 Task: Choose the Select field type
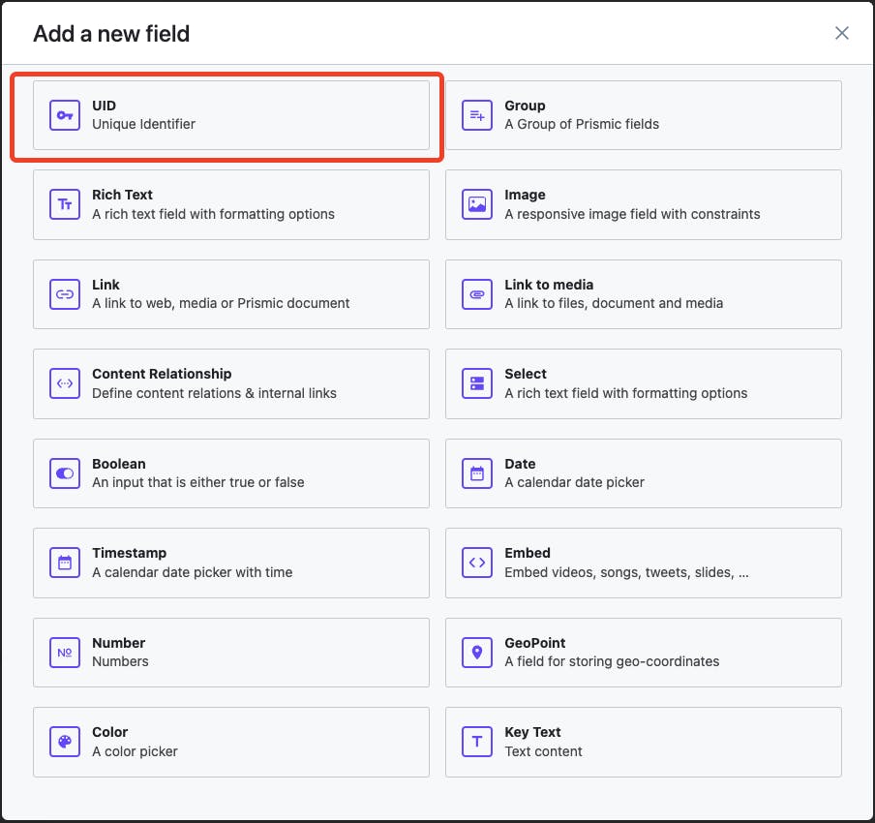(643, 383)
